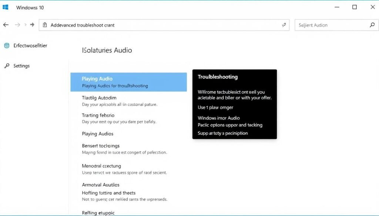
Task: Click the Windowss 10 window title
Action: (x=30, y=7)
